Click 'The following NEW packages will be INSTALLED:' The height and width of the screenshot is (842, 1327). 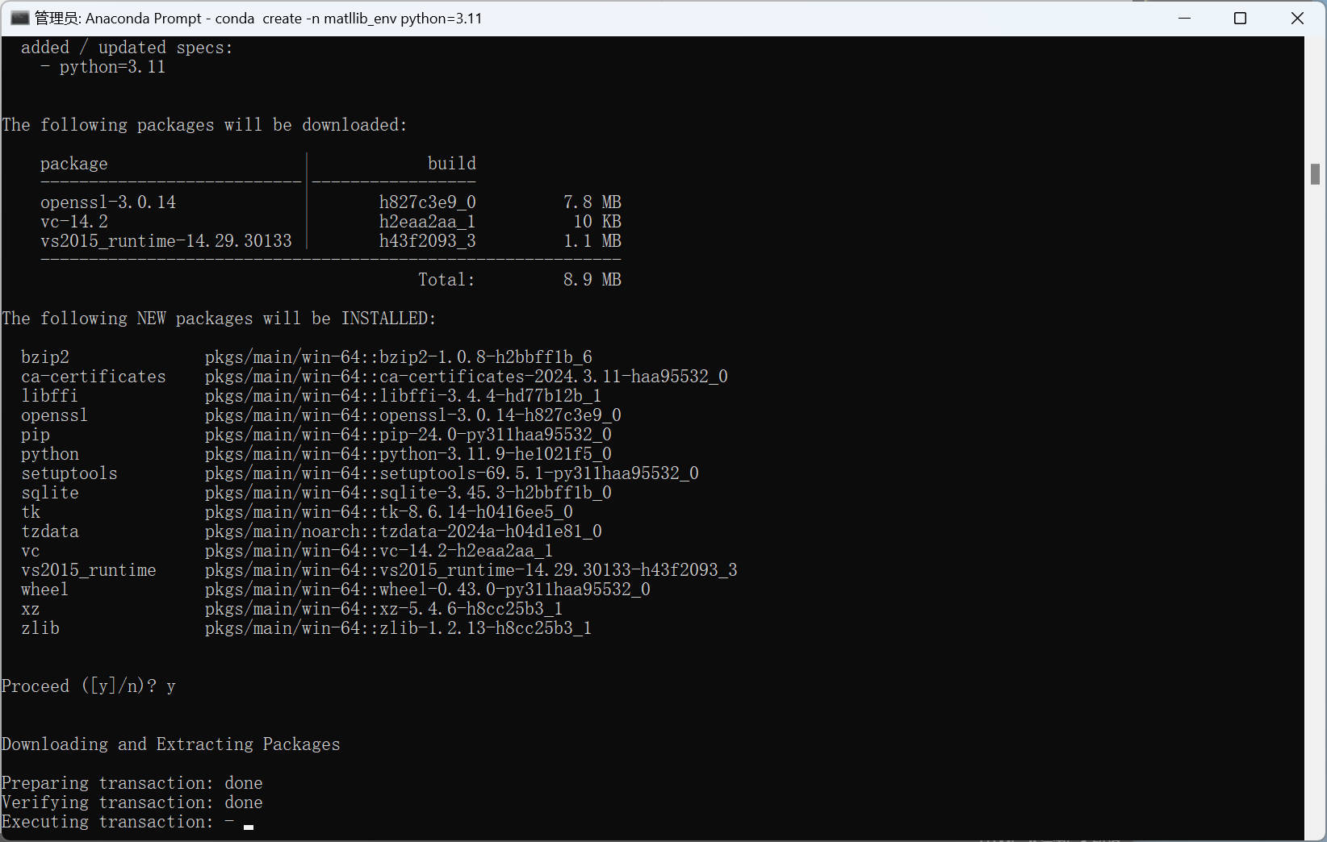pyautogui.click(x=219, y=319)
